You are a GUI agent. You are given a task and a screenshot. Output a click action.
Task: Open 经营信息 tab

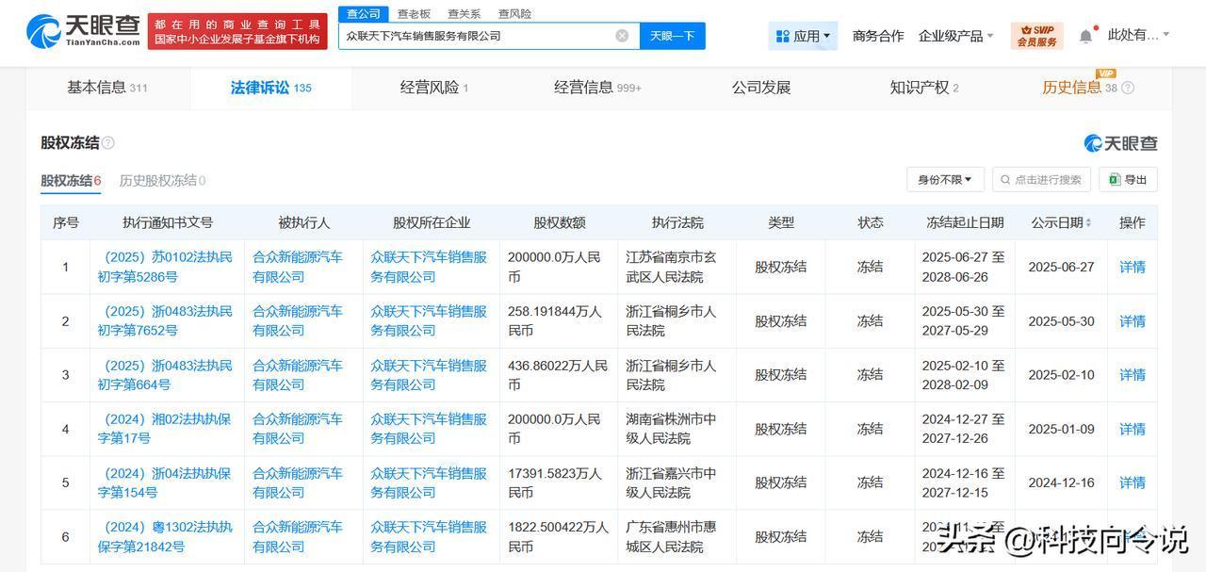point(597,88)
